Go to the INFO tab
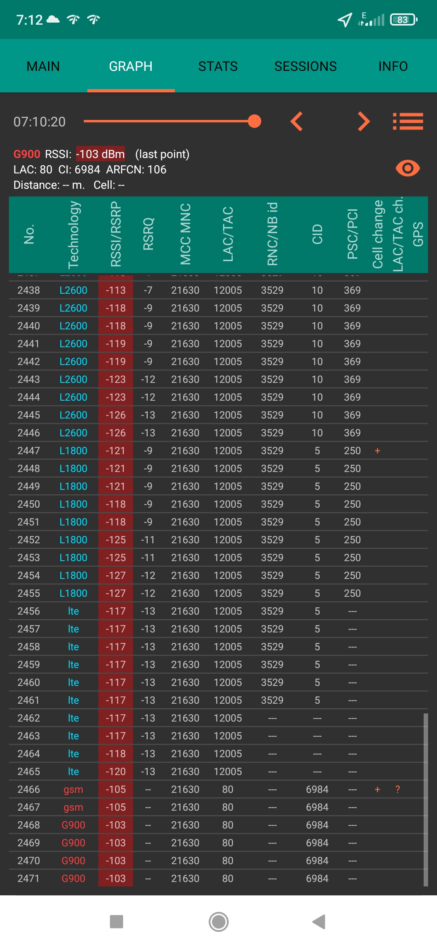437x948 pixels. click(x=393, y=66)
